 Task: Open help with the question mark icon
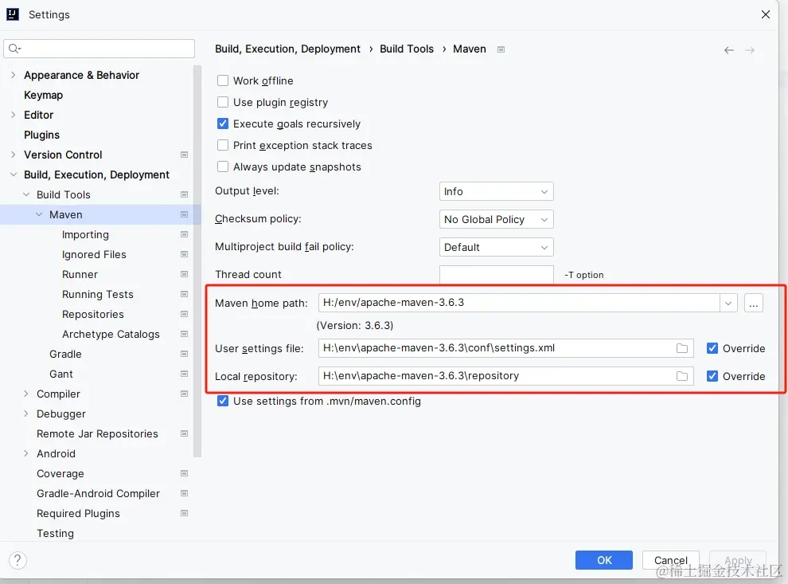point(18,560)
